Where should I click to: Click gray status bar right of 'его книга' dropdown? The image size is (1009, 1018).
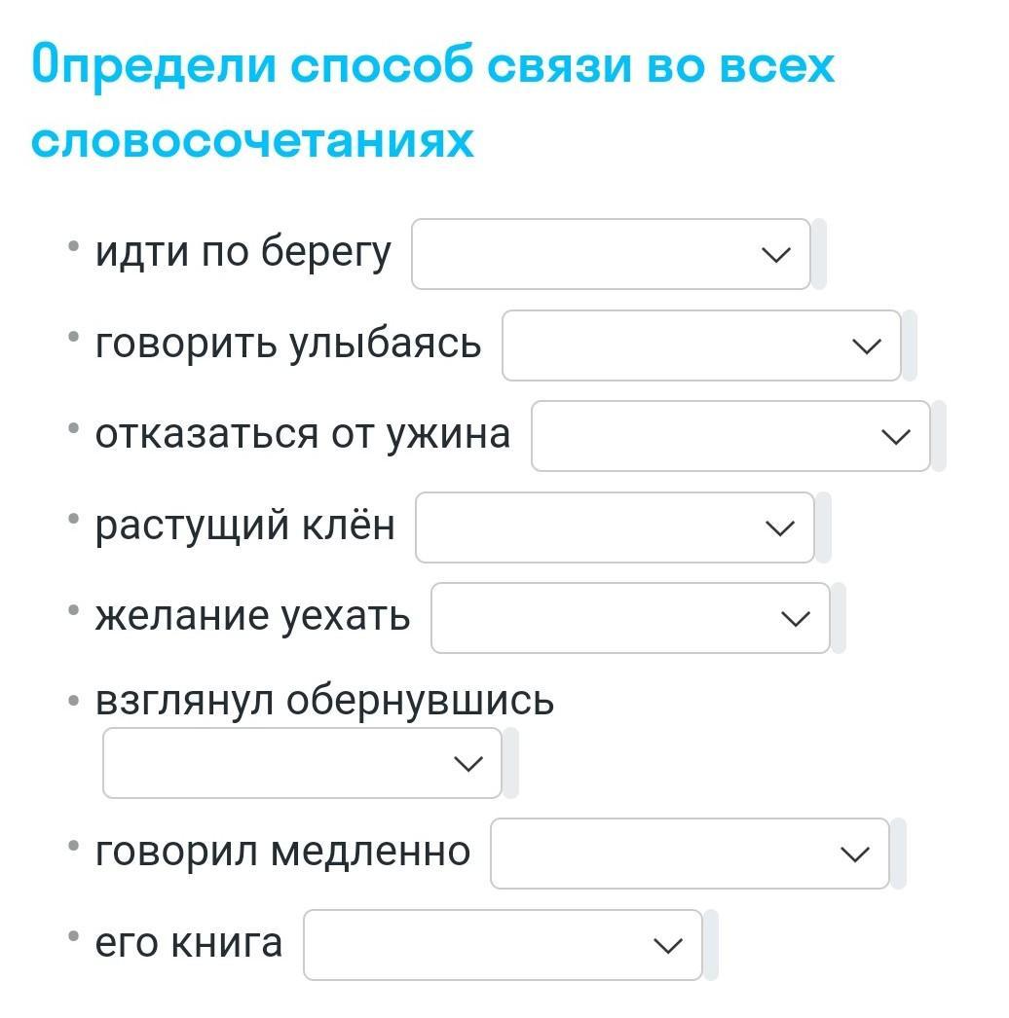(x=711, y=945)
